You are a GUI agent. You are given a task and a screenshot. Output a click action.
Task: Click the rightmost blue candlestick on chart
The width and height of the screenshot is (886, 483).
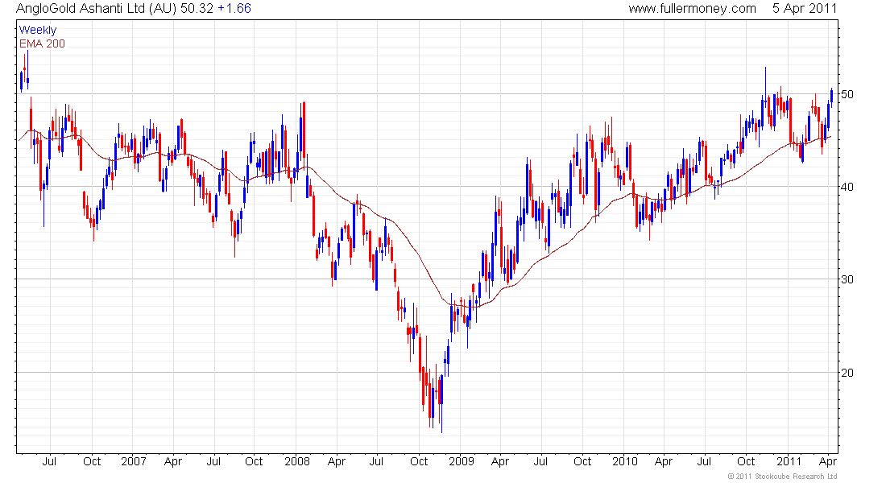click(831, 95)
